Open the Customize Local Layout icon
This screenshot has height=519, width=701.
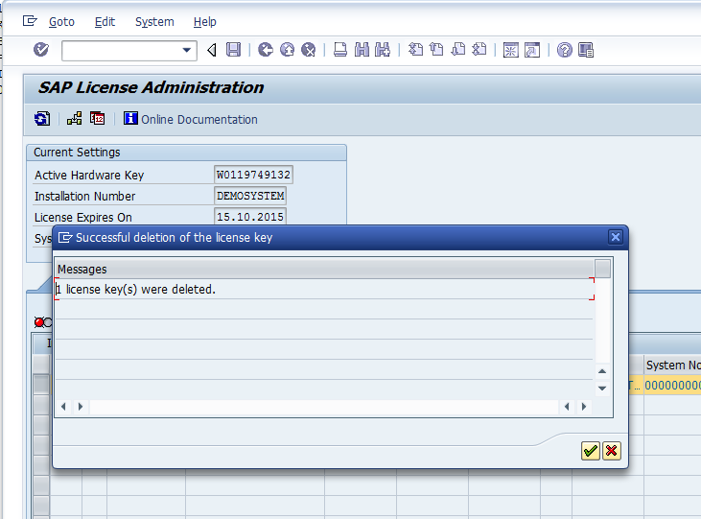(586, 50)
